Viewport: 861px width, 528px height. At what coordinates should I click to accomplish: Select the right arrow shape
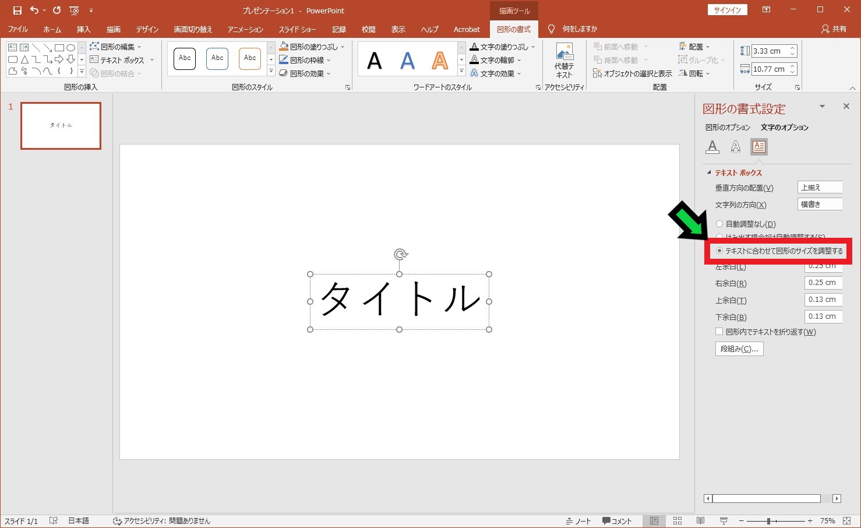click(x=59, y=59)
